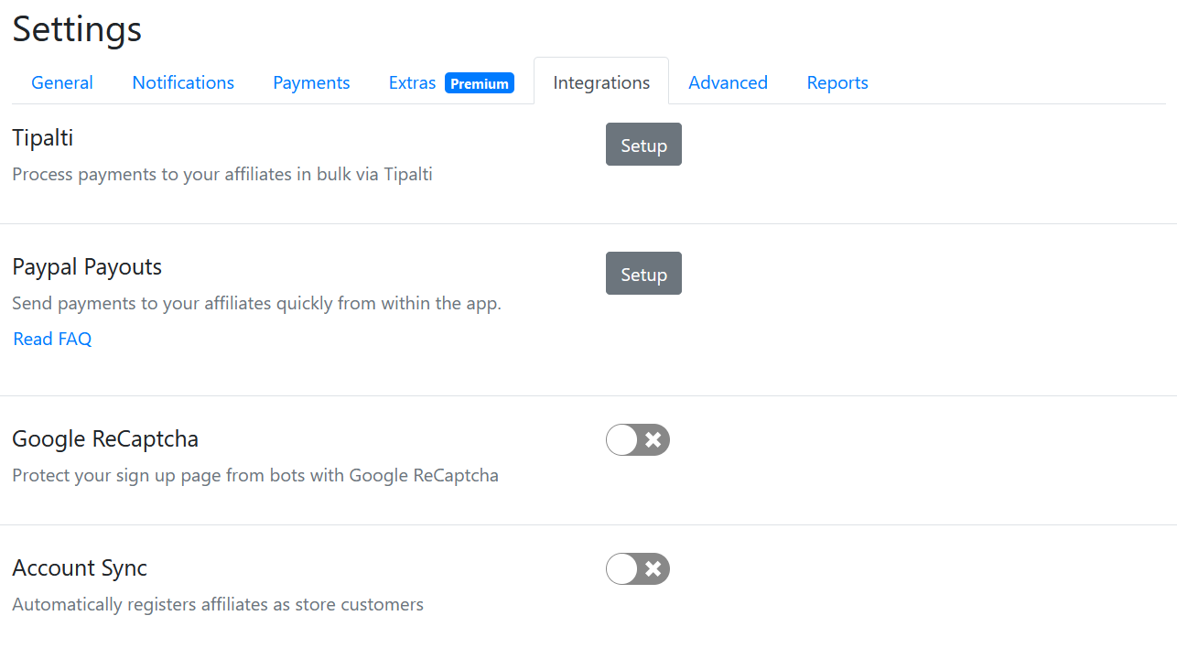
Task: Click the Settings page title
Action: coord(77,29)
